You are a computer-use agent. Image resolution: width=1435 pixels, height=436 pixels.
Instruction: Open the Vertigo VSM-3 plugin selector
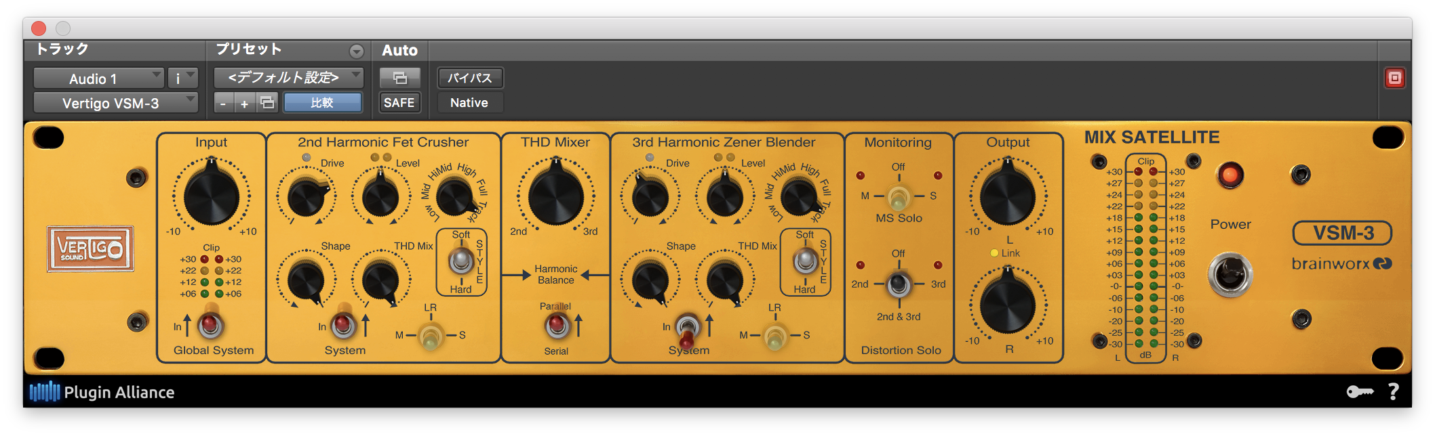coord(115,103)
